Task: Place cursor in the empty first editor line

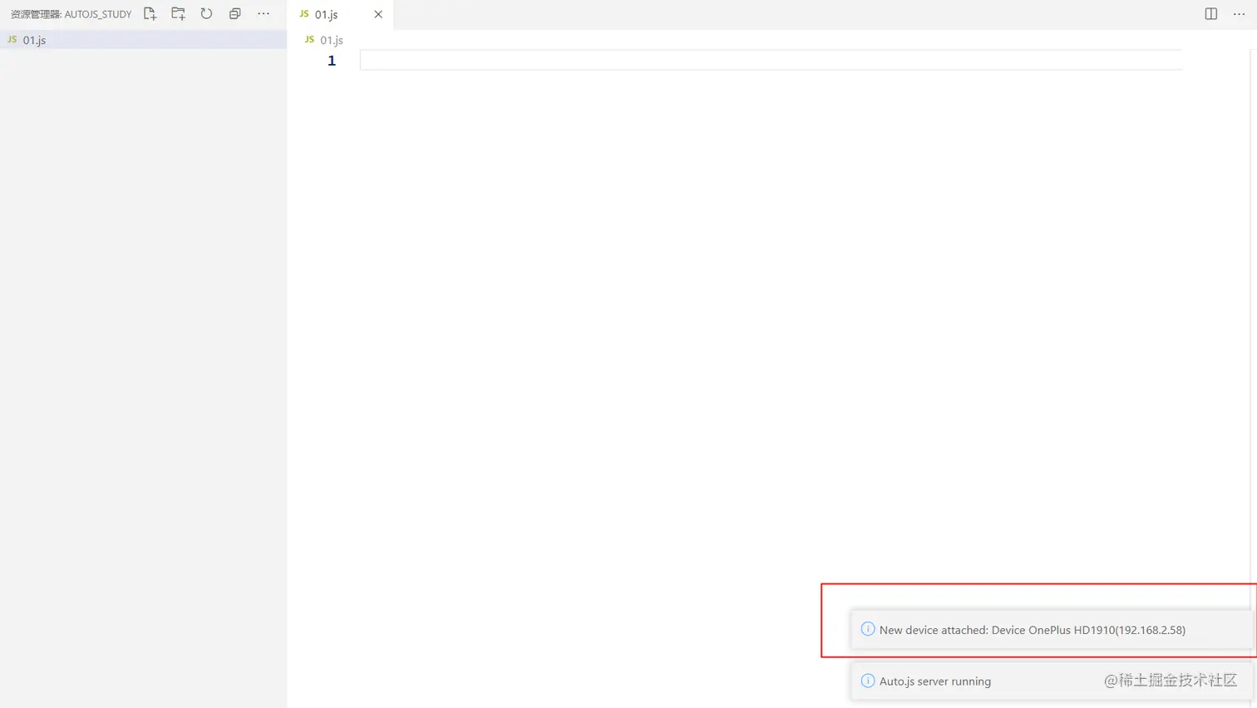Action: pyautogui.click(x=771, y=60)
